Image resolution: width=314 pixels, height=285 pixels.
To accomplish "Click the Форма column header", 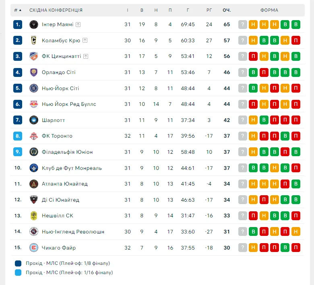I will tap(269, 10).
